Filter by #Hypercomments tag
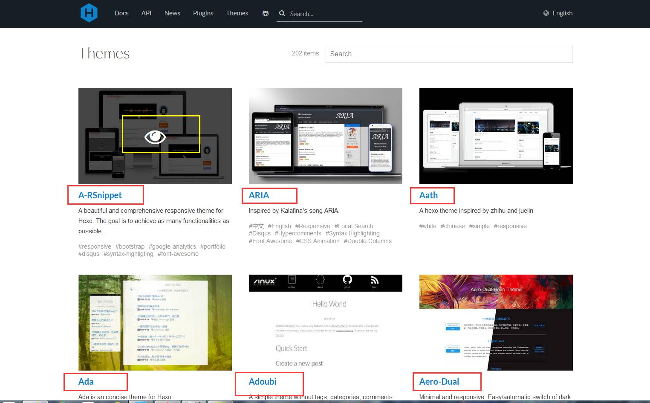This screenshot has width=650, height=403. click(x=298, y=233)
